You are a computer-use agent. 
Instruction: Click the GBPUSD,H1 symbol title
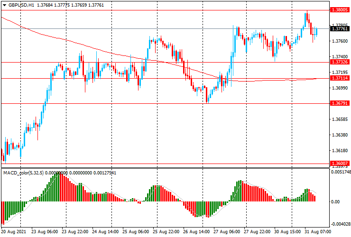(x=21, y=5)
